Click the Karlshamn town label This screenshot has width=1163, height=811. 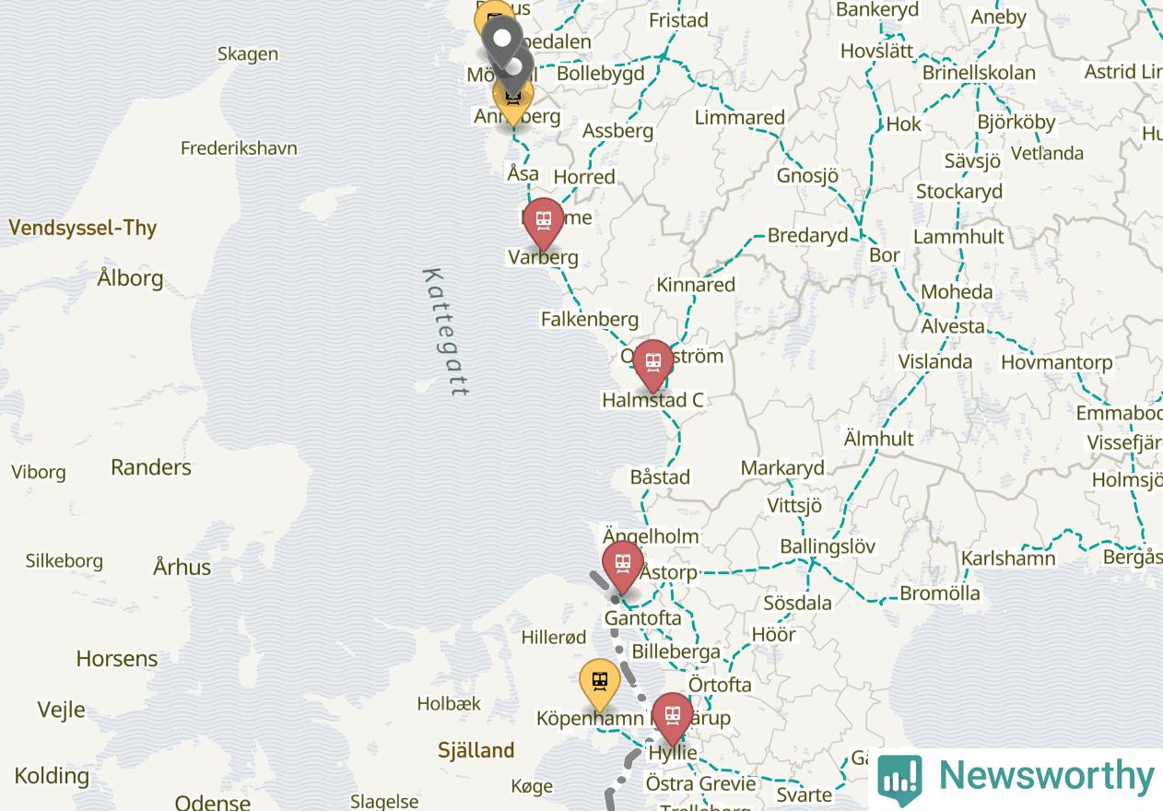1008,558
